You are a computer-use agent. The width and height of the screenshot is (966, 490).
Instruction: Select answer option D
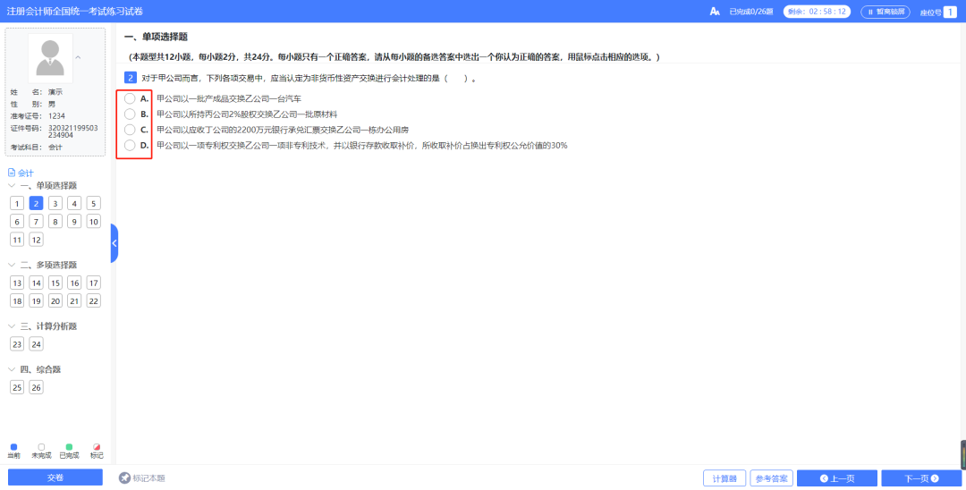point(130,145)
